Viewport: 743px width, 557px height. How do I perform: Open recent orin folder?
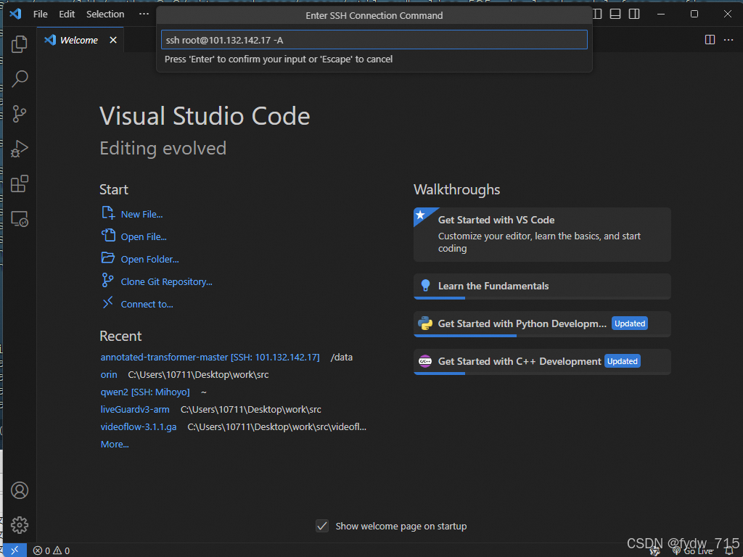(x=109, y=375)
